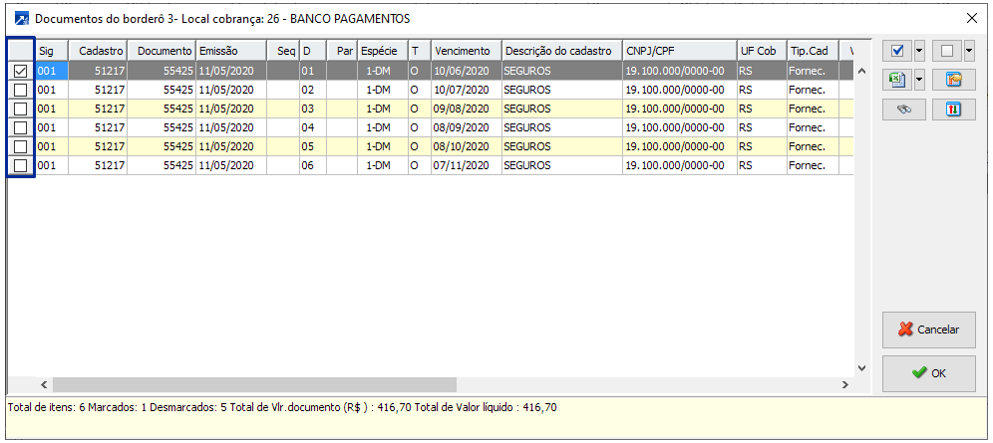Check the box for row due 10/07/2020
The width and height of the screenshot is (993, 443).
pyautogui.click(x=20, y=90)
